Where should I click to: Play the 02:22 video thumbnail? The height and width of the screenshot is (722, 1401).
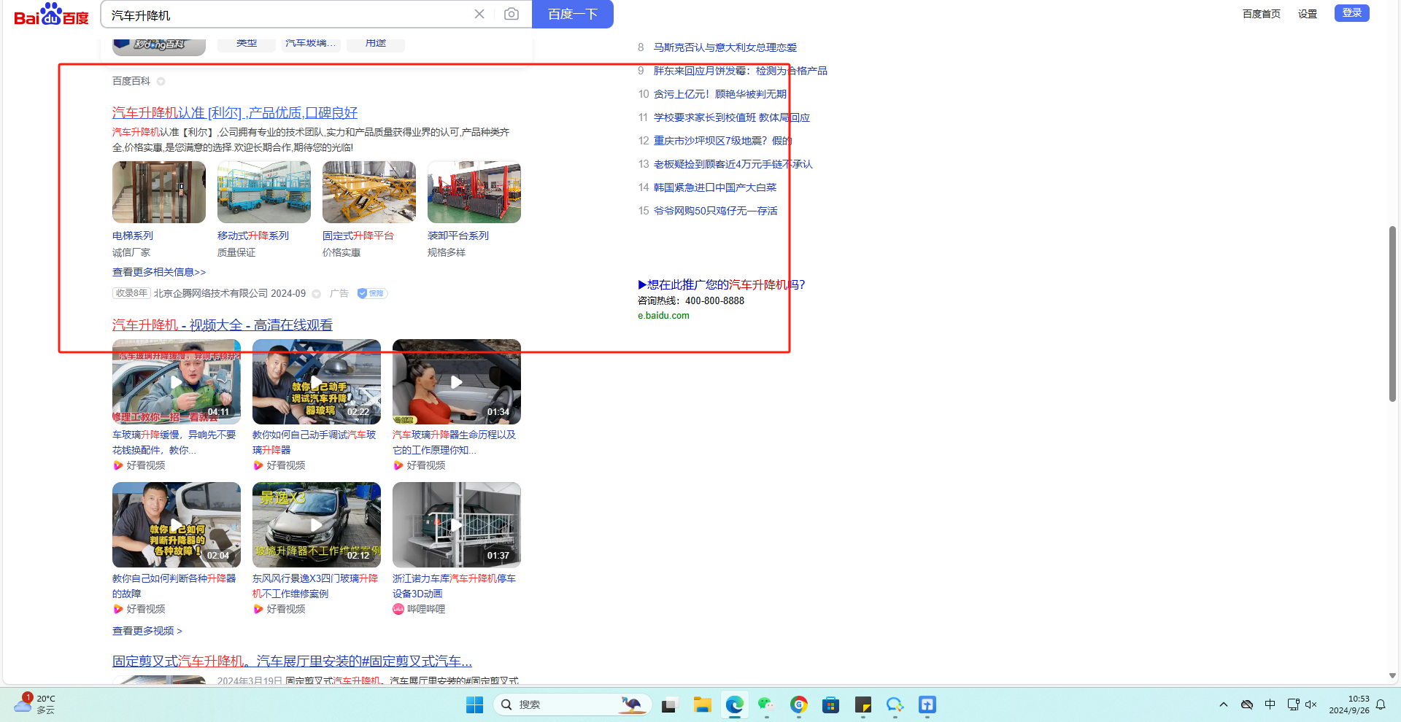317,381
